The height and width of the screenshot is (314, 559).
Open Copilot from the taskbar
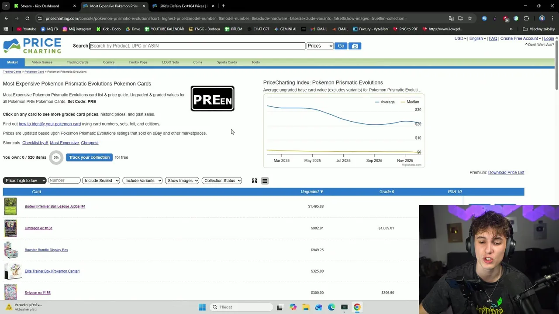click(293, 307)
